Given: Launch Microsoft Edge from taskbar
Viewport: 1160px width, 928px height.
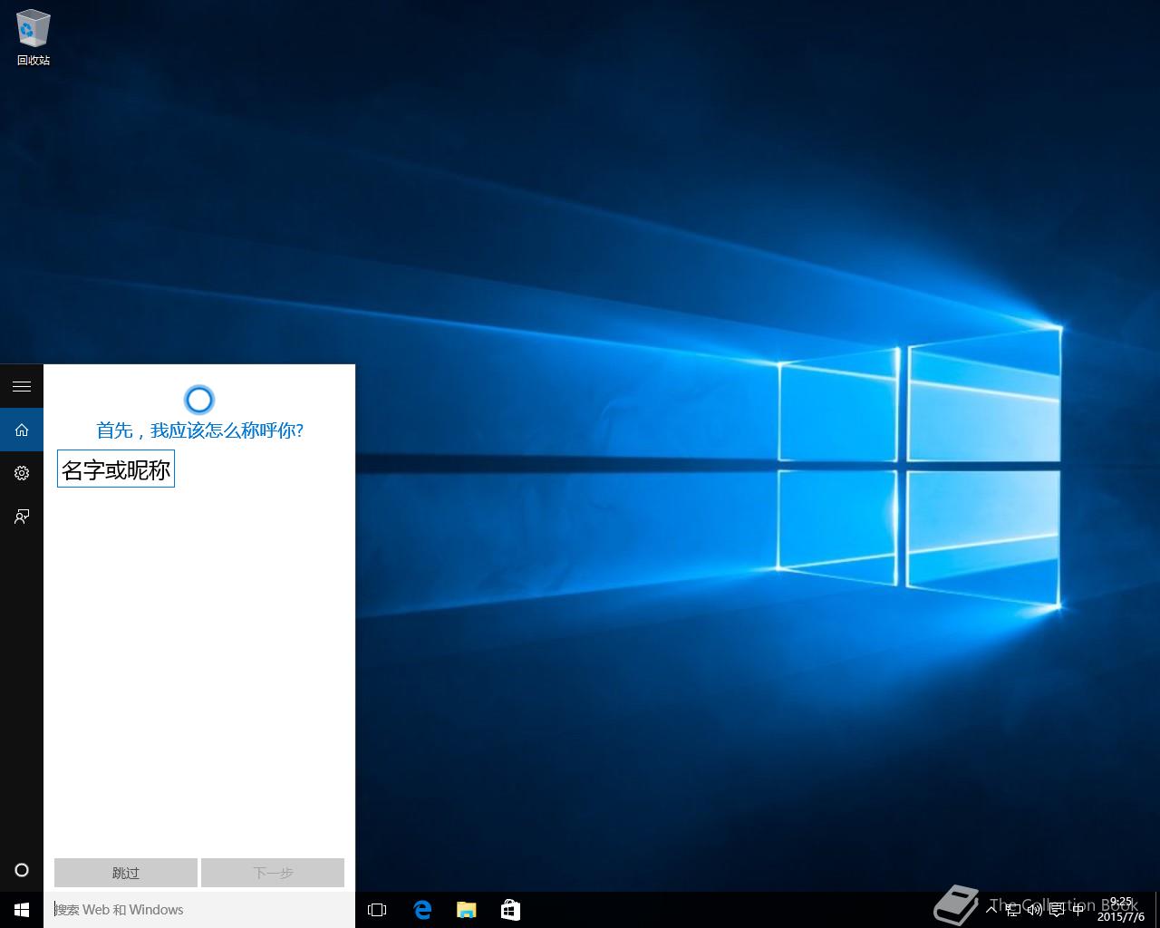Looking at the screenshot, I should click(422, 910).
